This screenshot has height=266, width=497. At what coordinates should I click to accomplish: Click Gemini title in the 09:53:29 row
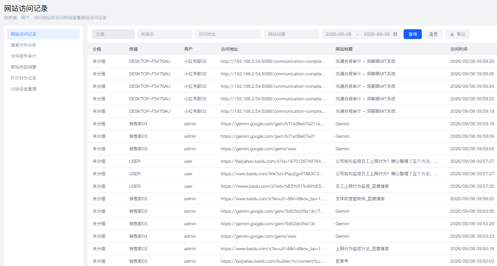pos(342,224)
